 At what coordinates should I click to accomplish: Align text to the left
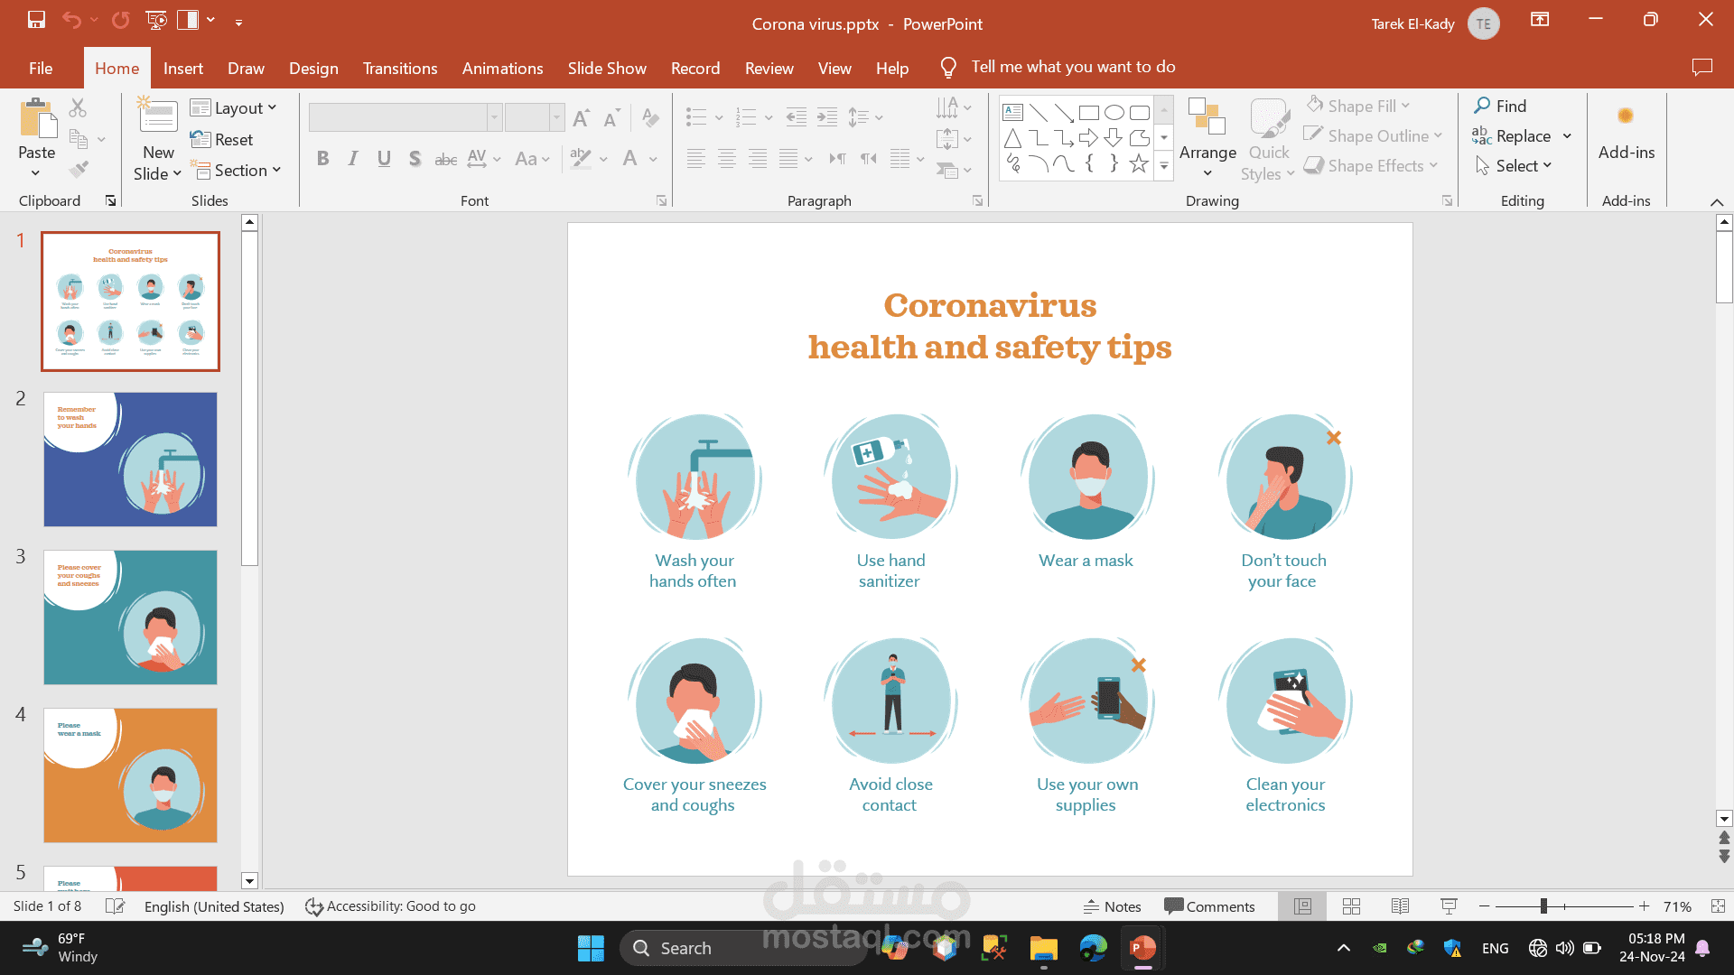[x=695, y=159]
